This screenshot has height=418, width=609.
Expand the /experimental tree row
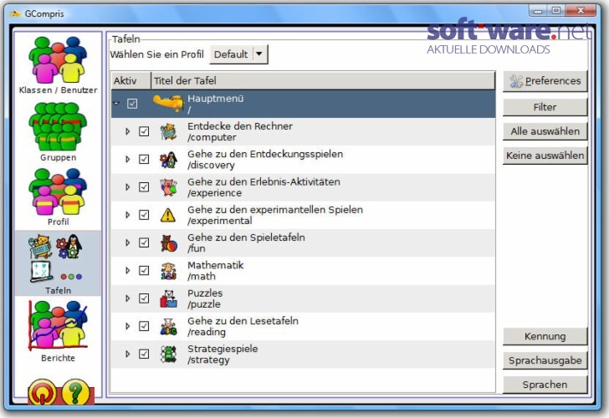coord(127,215)
